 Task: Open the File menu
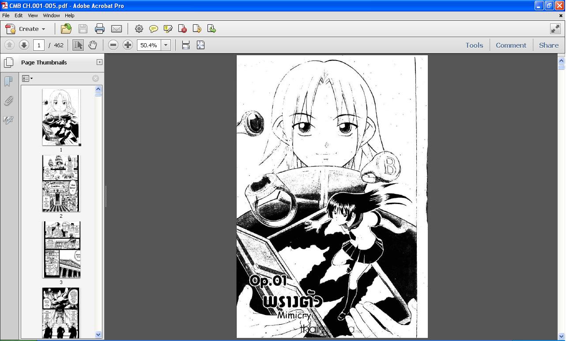6,15
